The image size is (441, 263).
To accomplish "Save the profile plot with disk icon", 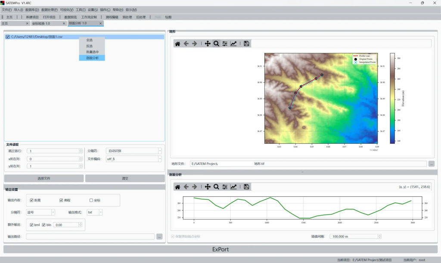I will [x=246, y=187].
